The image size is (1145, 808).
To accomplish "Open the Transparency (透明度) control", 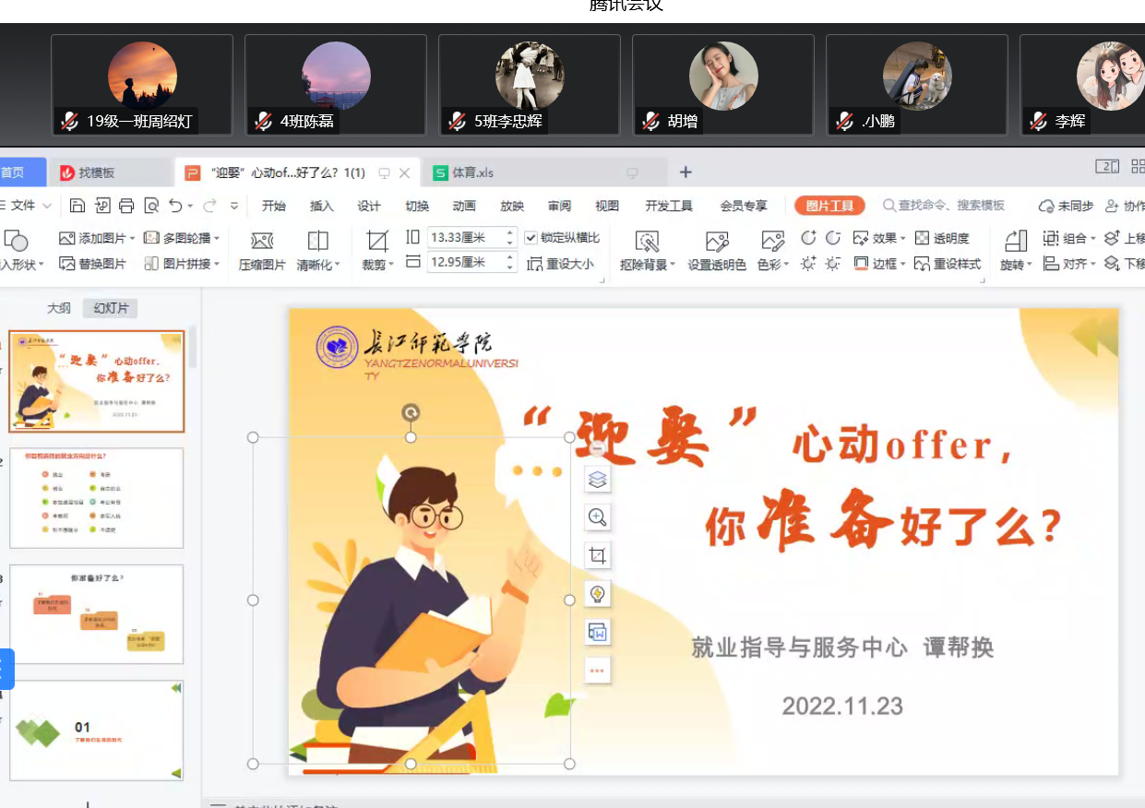I will click(942, 238).
